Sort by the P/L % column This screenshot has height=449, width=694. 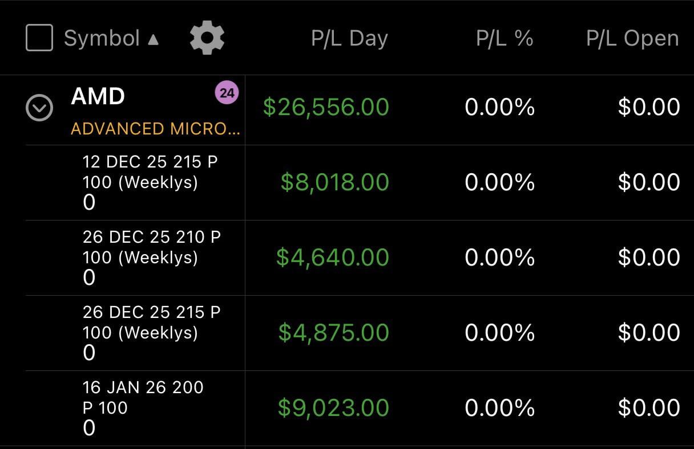coord(505,38)
